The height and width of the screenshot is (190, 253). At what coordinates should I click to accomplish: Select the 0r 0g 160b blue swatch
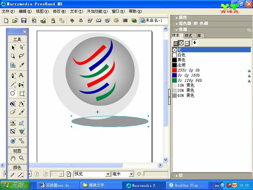(212, 75)
